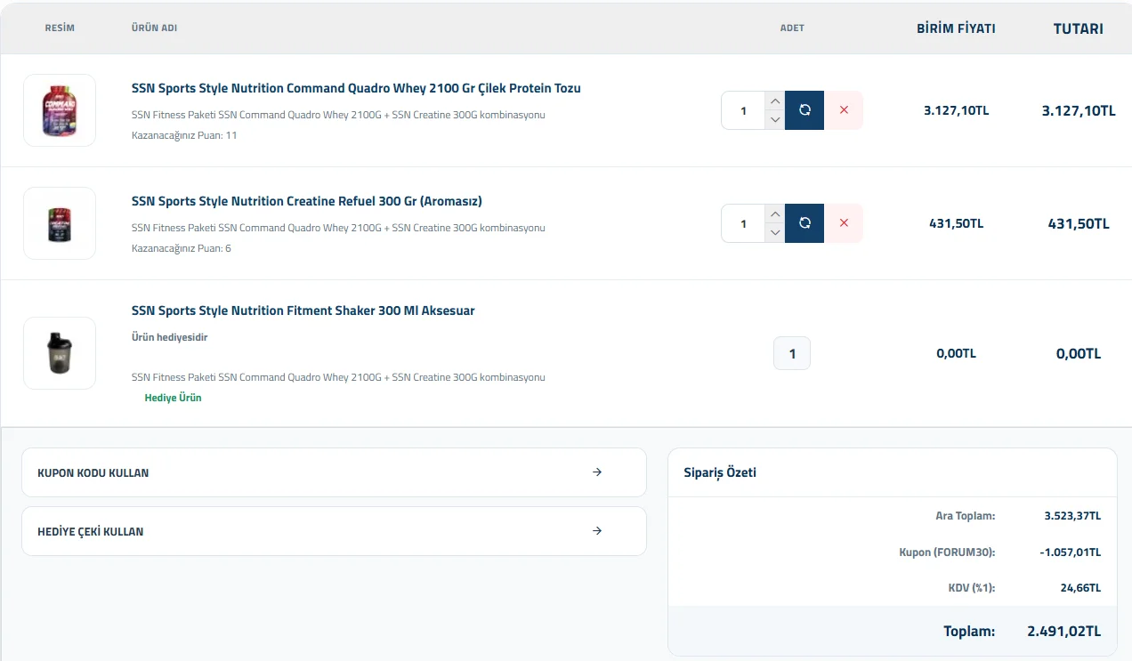
Task: Decrease quantity of Command Quadro Whey
Action: click(775, 120)
